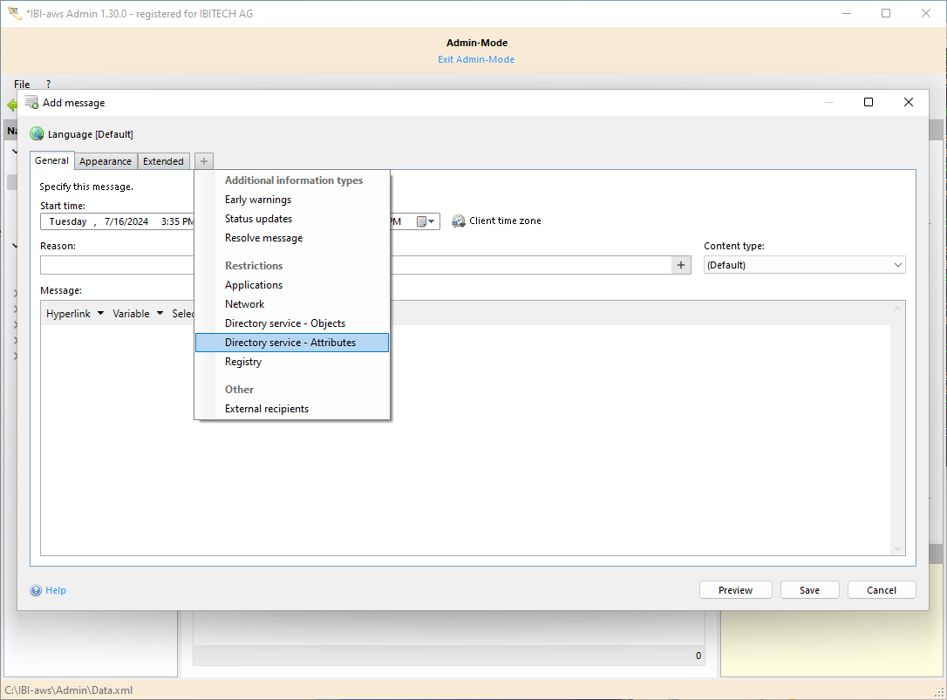Click the plus tab to add information
Screen dimensions: 947x700
coord(203,161)
